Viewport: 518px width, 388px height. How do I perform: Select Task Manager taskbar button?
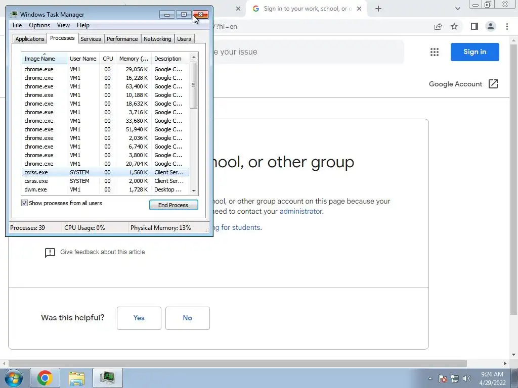(x=108, y=378)
